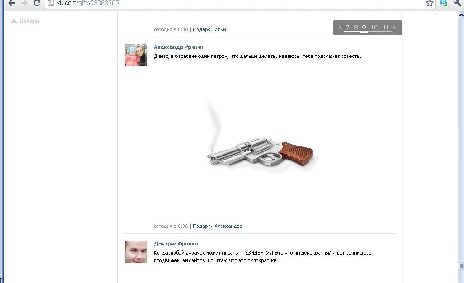Open the Подарки Александра link
Image resolution: width=464 pixels, height=283 pixels.
217,226
